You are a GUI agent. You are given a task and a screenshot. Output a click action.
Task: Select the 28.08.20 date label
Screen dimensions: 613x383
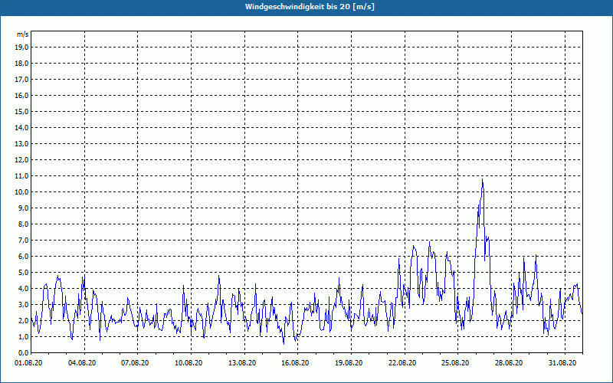click(509, 363)
